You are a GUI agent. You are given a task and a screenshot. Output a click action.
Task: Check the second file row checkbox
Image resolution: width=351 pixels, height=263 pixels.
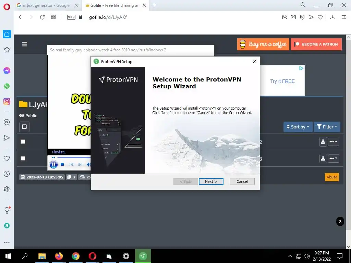[x=23, y=158]
